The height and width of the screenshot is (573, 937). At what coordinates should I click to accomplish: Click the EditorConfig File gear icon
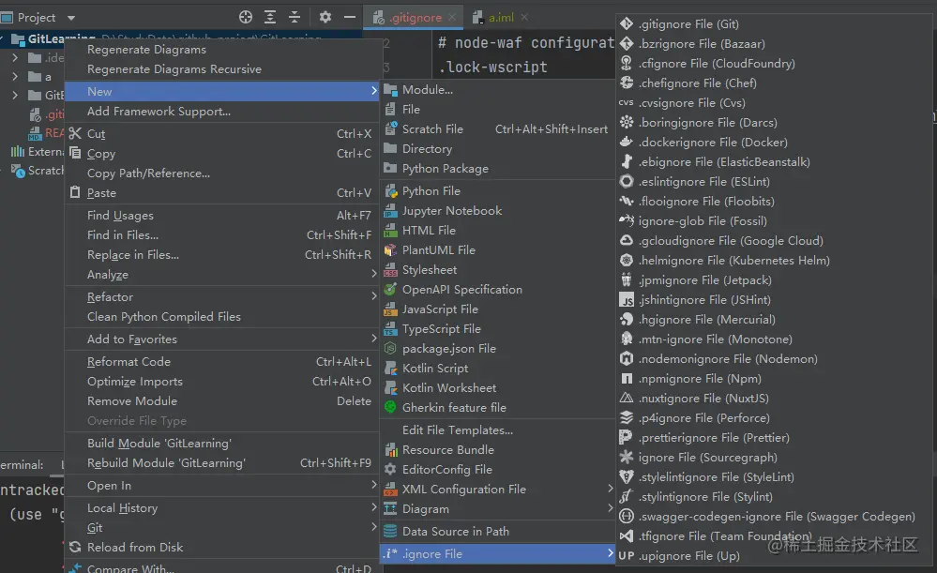(390, 470)
